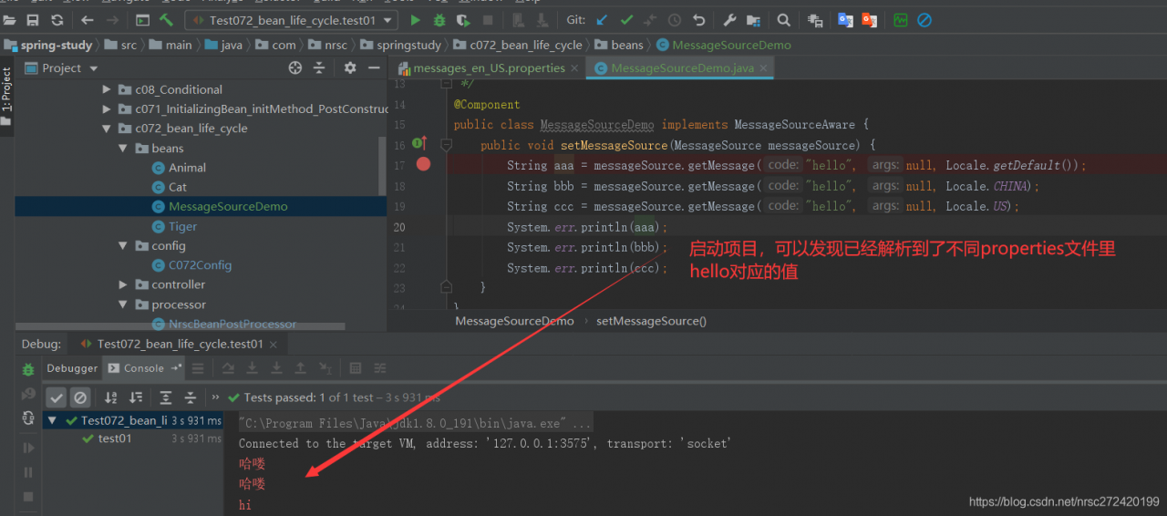1167x516 pixels.
Task: Build project with green hammer icon
Action: 167,19
